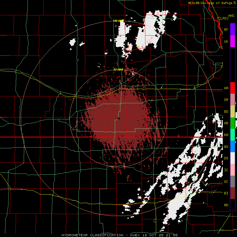Select the dusty-pink GR color swatch
Image resolution: width=237 pixels, height=237 pixels.
[x=233, y=100]
